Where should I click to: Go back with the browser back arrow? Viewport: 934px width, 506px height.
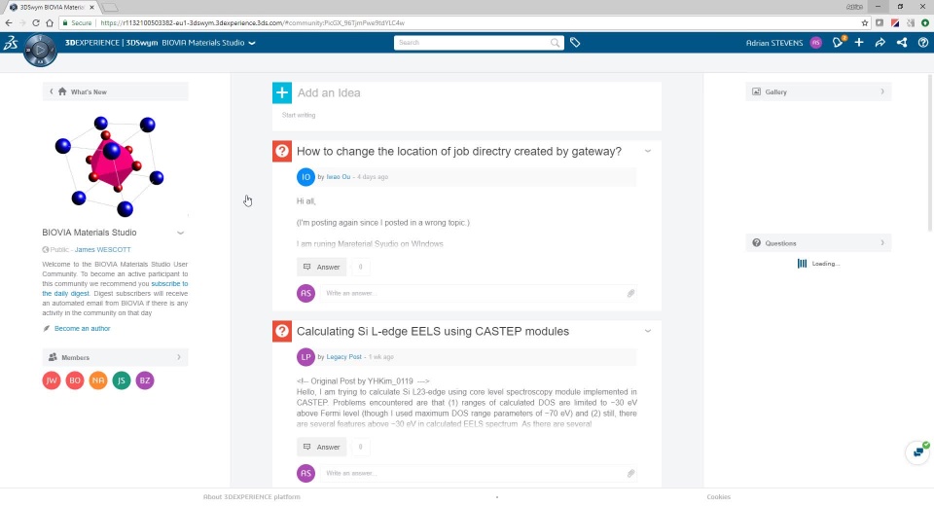[9, 22]
